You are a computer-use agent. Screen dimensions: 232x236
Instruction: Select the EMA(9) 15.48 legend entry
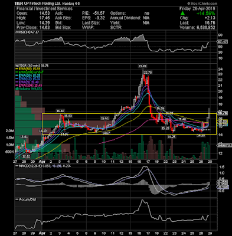pos(28,83)
